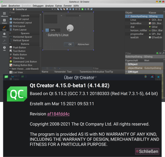The height and width of the screenshot is (157, 165).
Task: Open the Fenster menu
Action: tap(68, 6)
